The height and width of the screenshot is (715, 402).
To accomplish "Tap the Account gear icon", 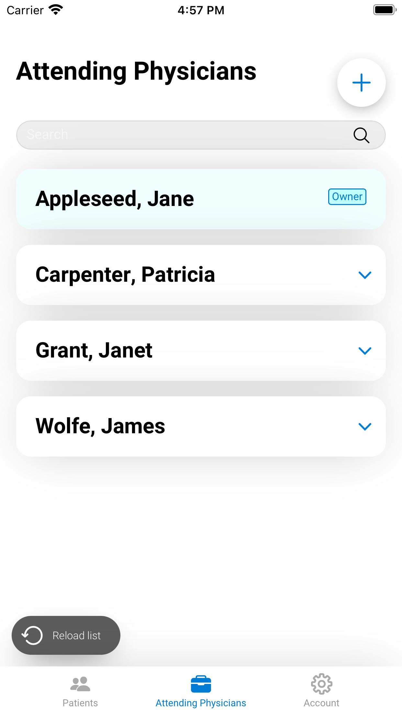I will click(321, 684).
